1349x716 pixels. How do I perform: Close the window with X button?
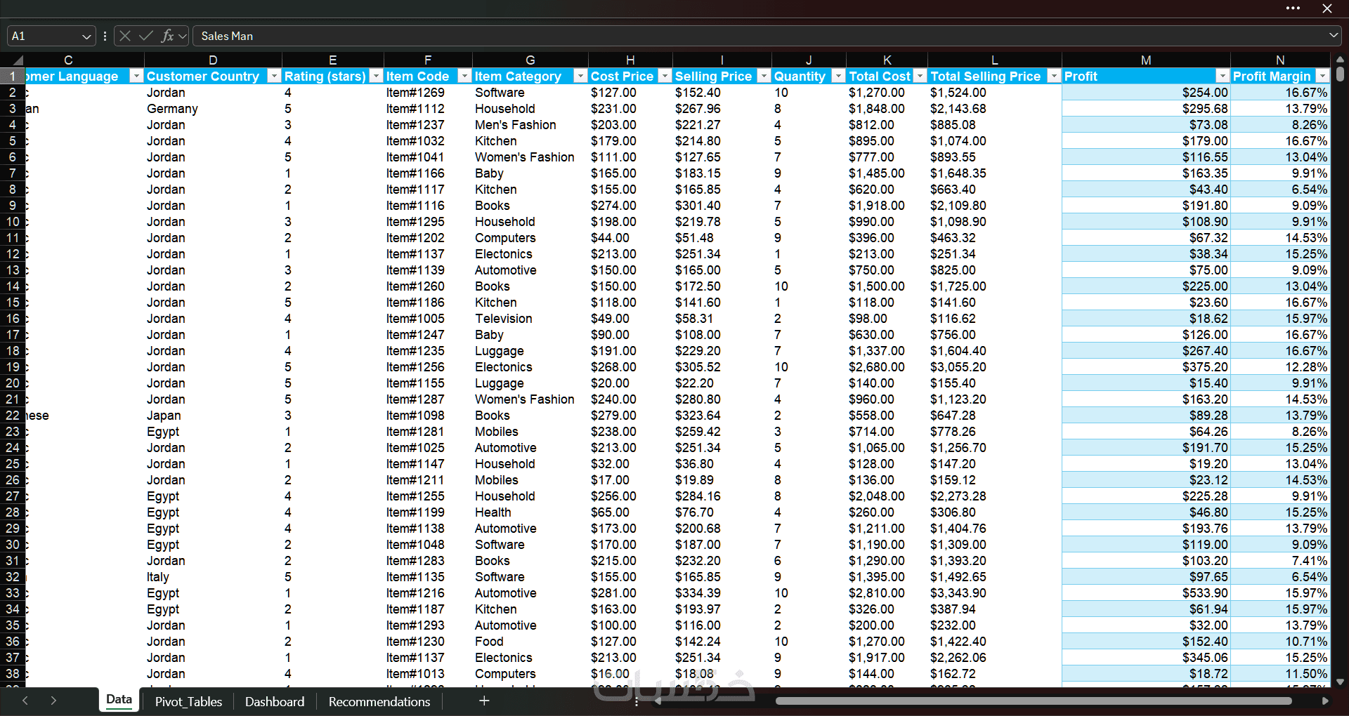pyautogui.click(x=1327, y=8)
